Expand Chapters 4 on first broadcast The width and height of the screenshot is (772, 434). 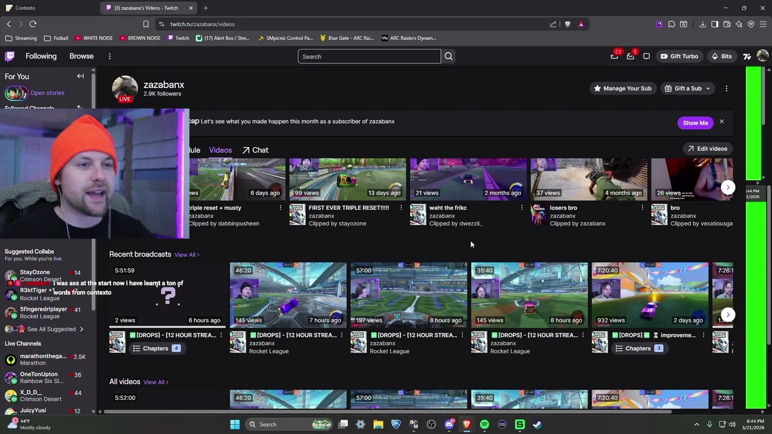(x=156, y=348)
